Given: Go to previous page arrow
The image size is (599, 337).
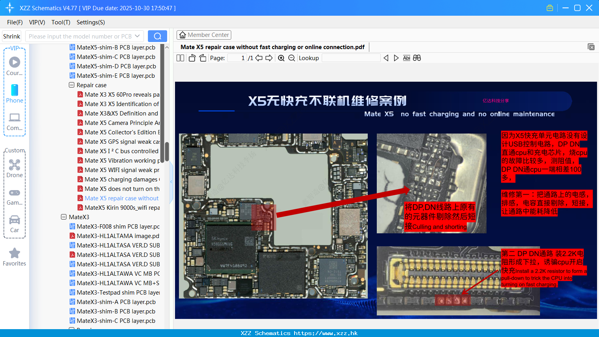Looking at the screenshot, I should point(259,58).
